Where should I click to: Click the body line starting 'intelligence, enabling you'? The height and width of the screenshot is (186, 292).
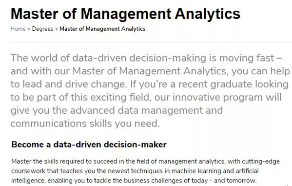134,181
